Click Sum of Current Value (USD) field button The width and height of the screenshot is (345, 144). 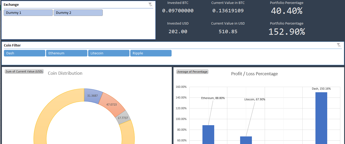point(24,71)
